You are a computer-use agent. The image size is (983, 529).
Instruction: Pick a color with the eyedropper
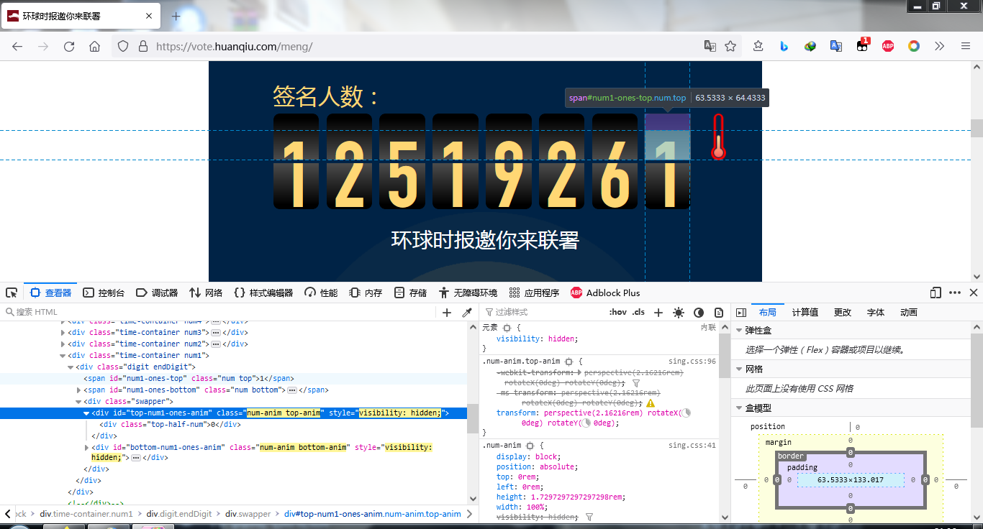pos(466,312)
